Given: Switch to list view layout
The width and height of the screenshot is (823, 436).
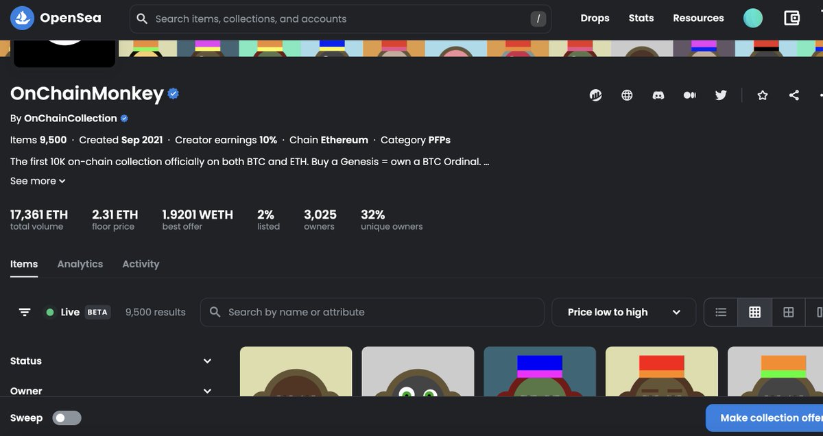Looking at the screenshot, I should [721, 312].
